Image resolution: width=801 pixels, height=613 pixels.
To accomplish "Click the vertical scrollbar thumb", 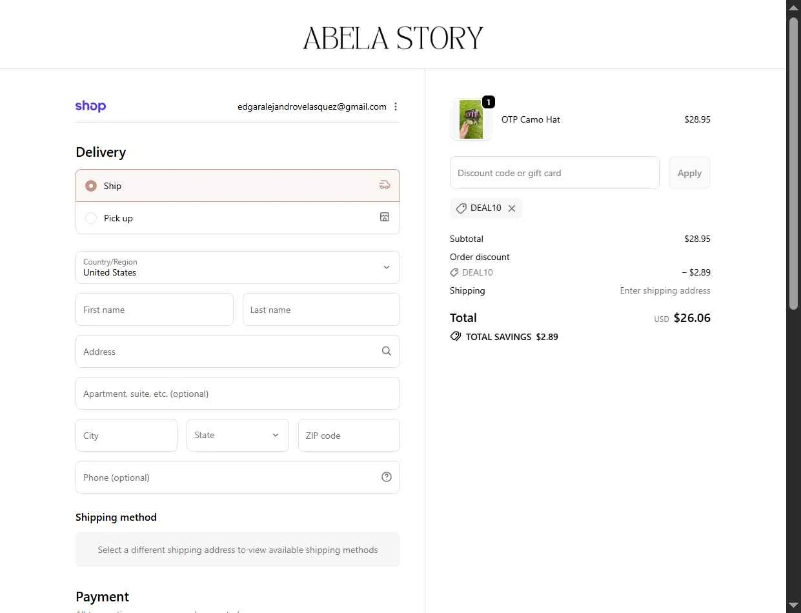I will [x=793, y=163].
